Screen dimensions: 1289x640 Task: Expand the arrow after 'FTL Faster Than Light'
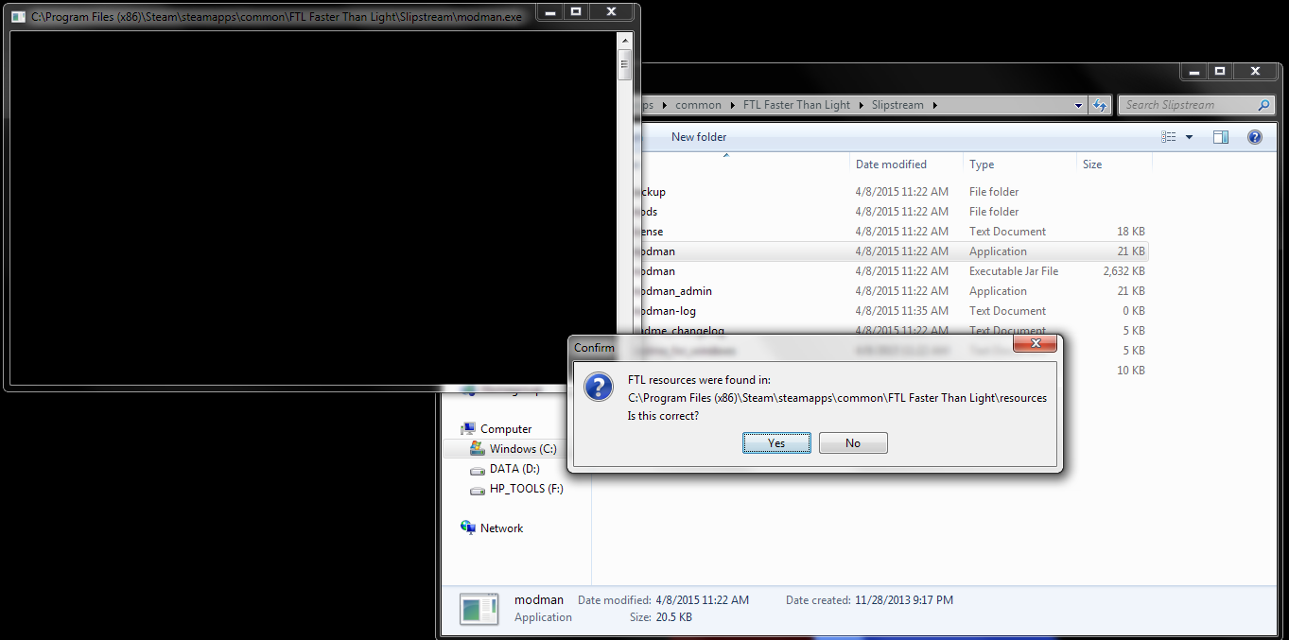point(861,105)
